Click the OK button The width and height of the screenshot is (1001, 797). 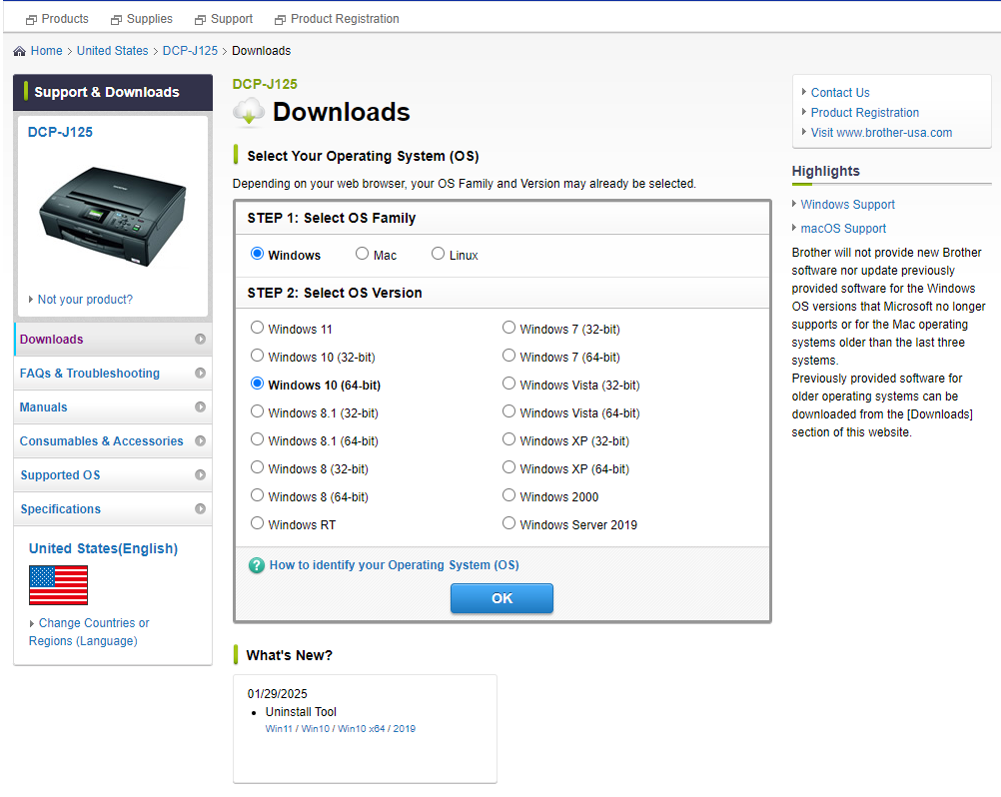coord(501,598)
